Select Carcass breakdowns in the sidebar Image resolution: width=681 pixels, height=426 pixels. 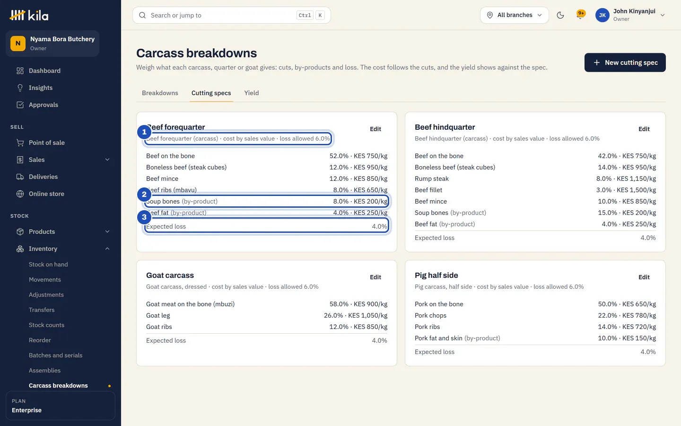pos(58,386)
